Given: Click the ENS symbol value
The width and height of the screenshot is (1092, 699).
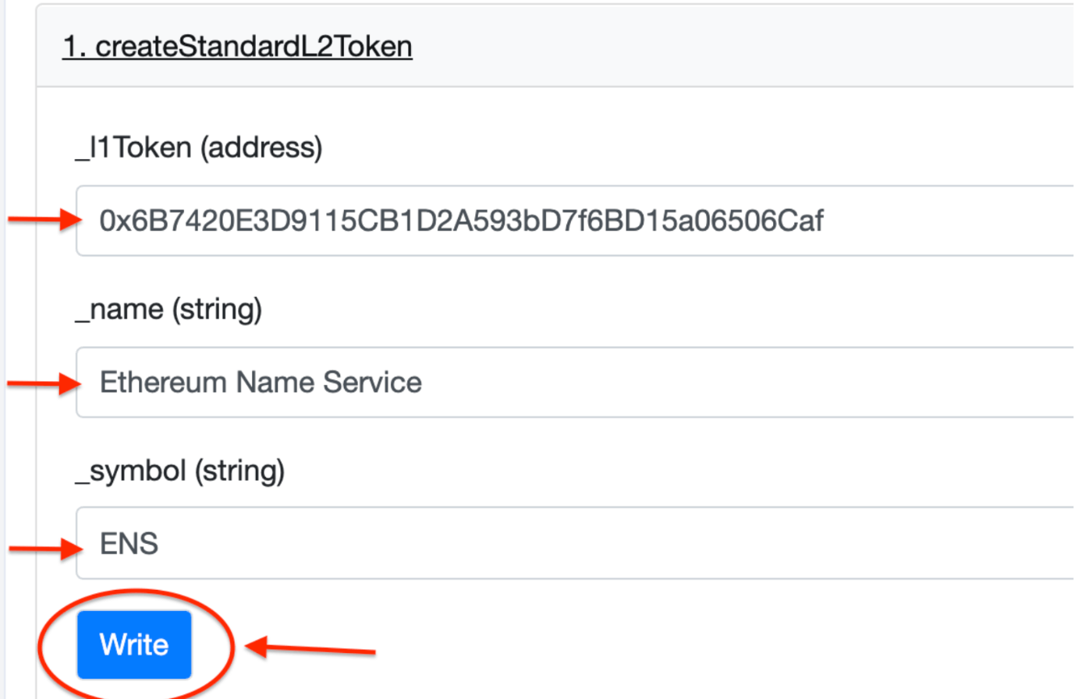Looking at the screenshot, I should pyautogui.click(x=129, y=544).
